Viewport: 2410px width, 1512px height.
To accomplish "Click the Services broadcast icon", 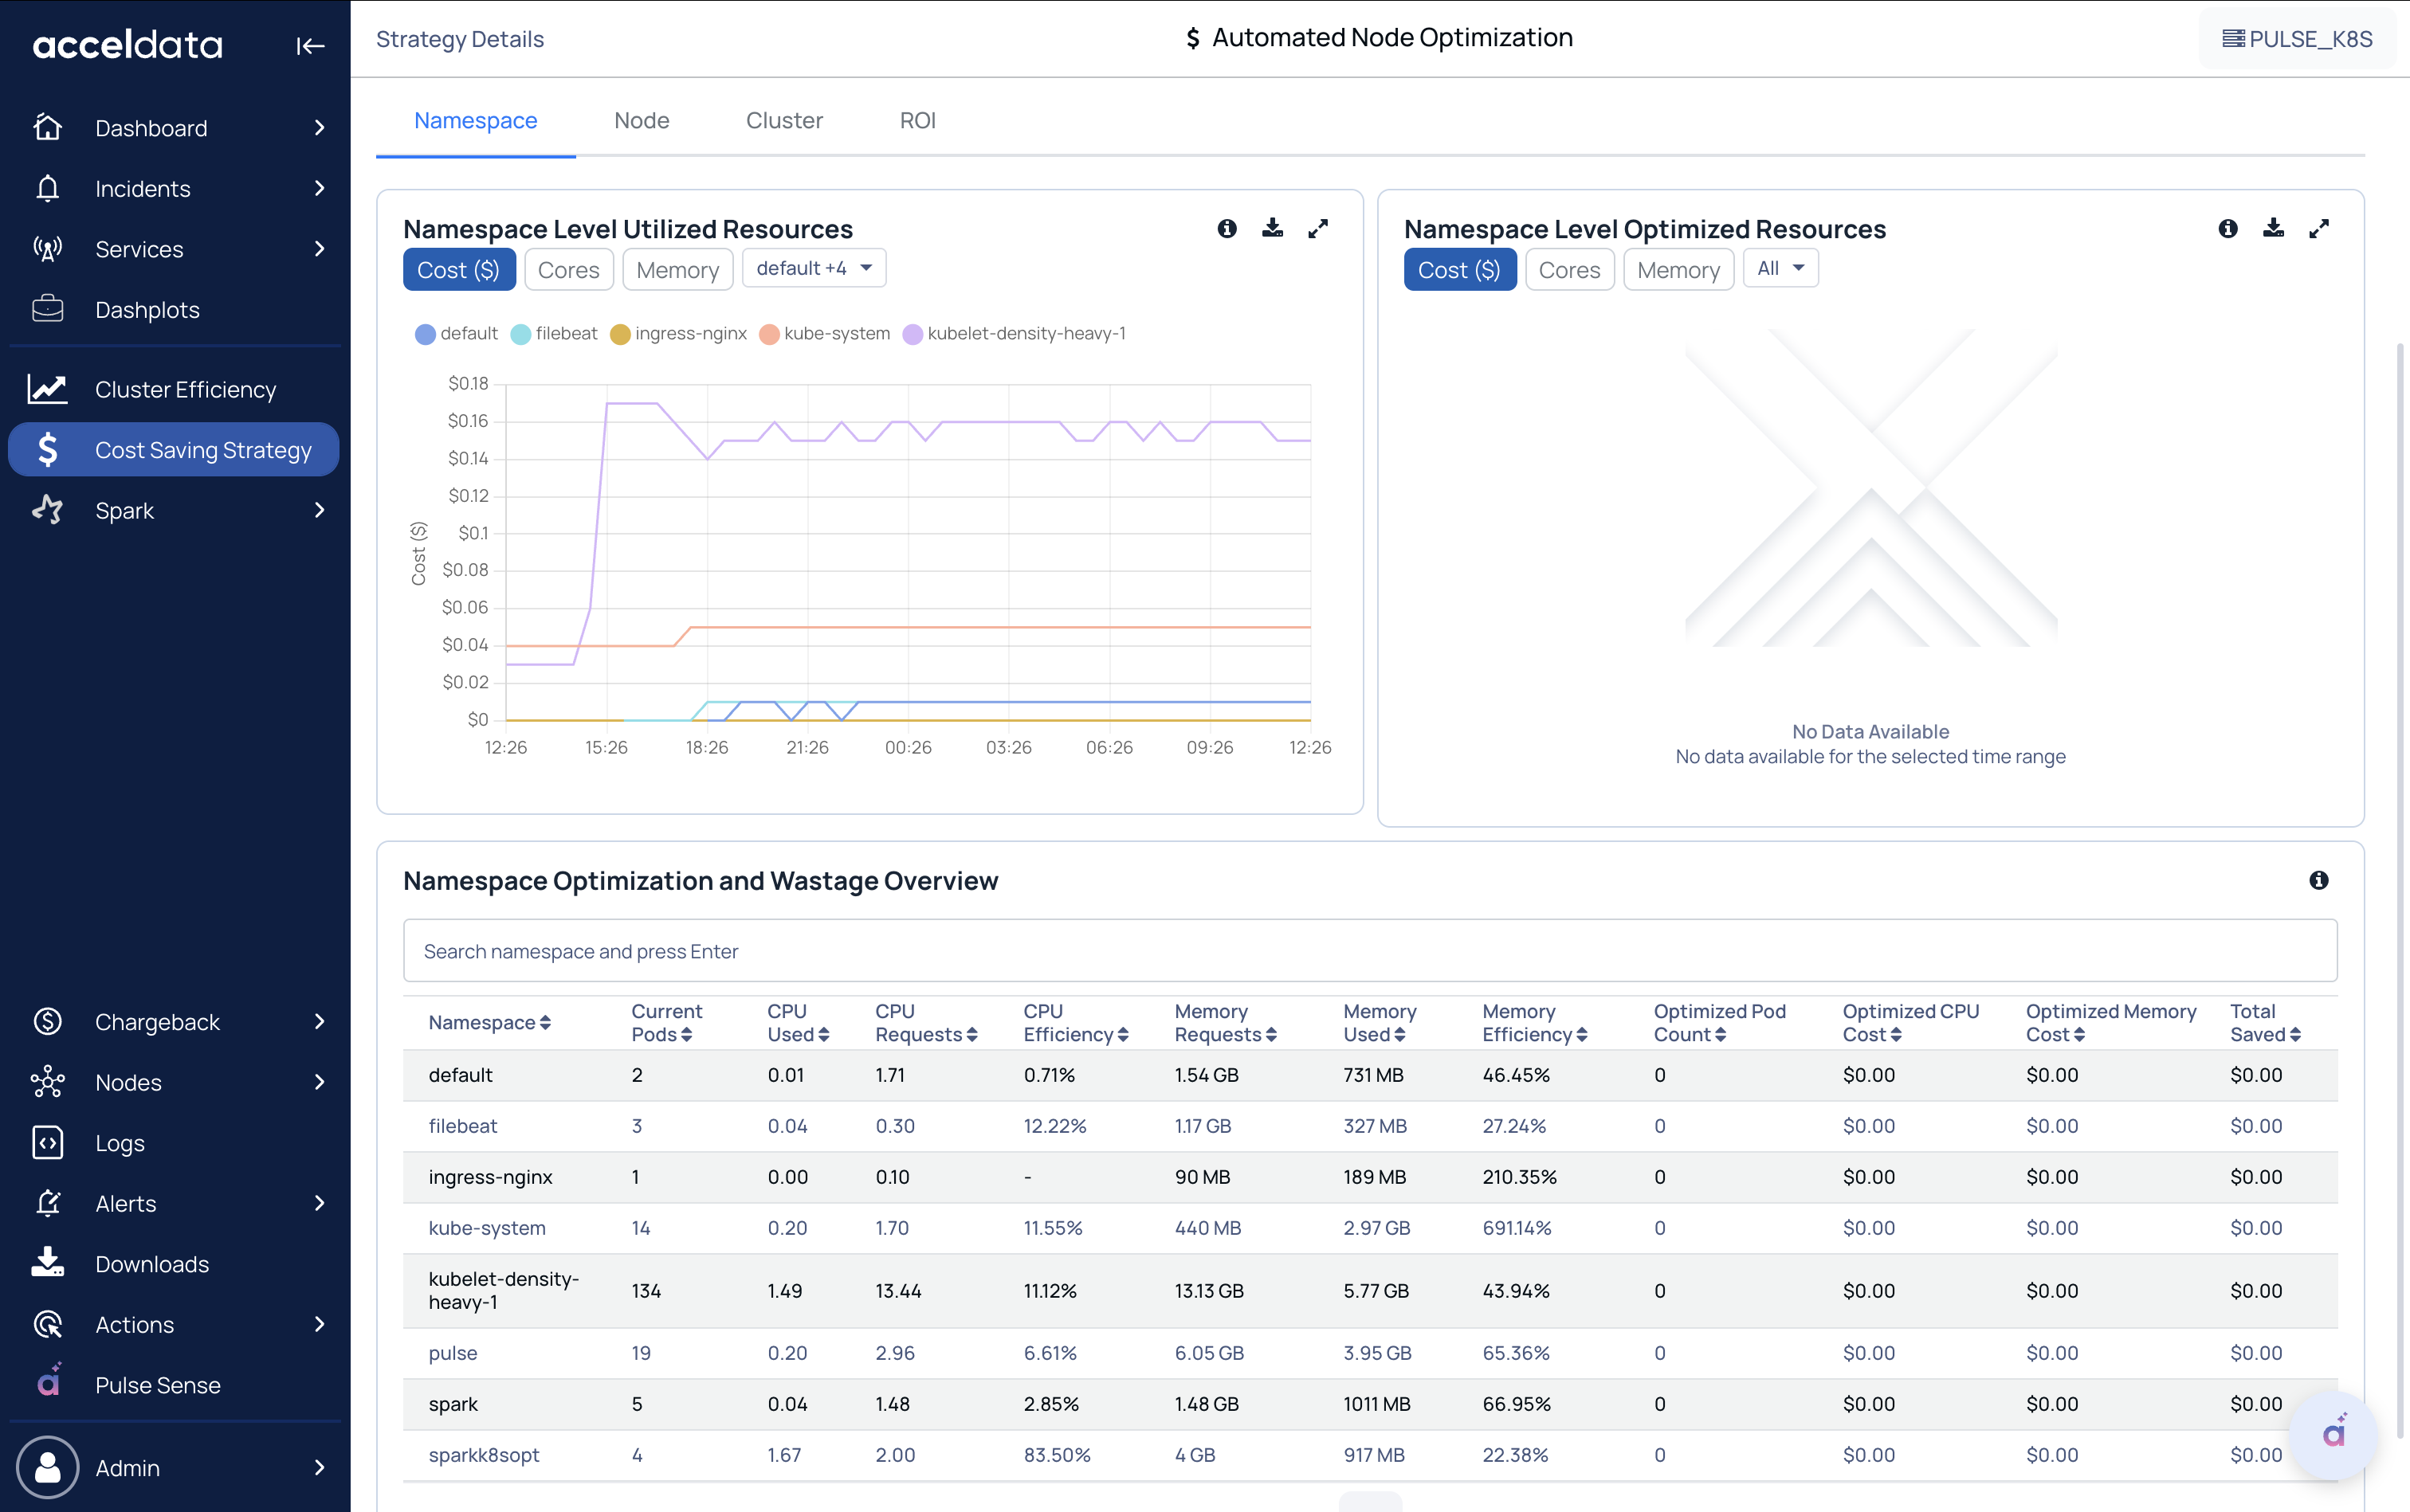I will pyautogui.click(x=47, y=249).
